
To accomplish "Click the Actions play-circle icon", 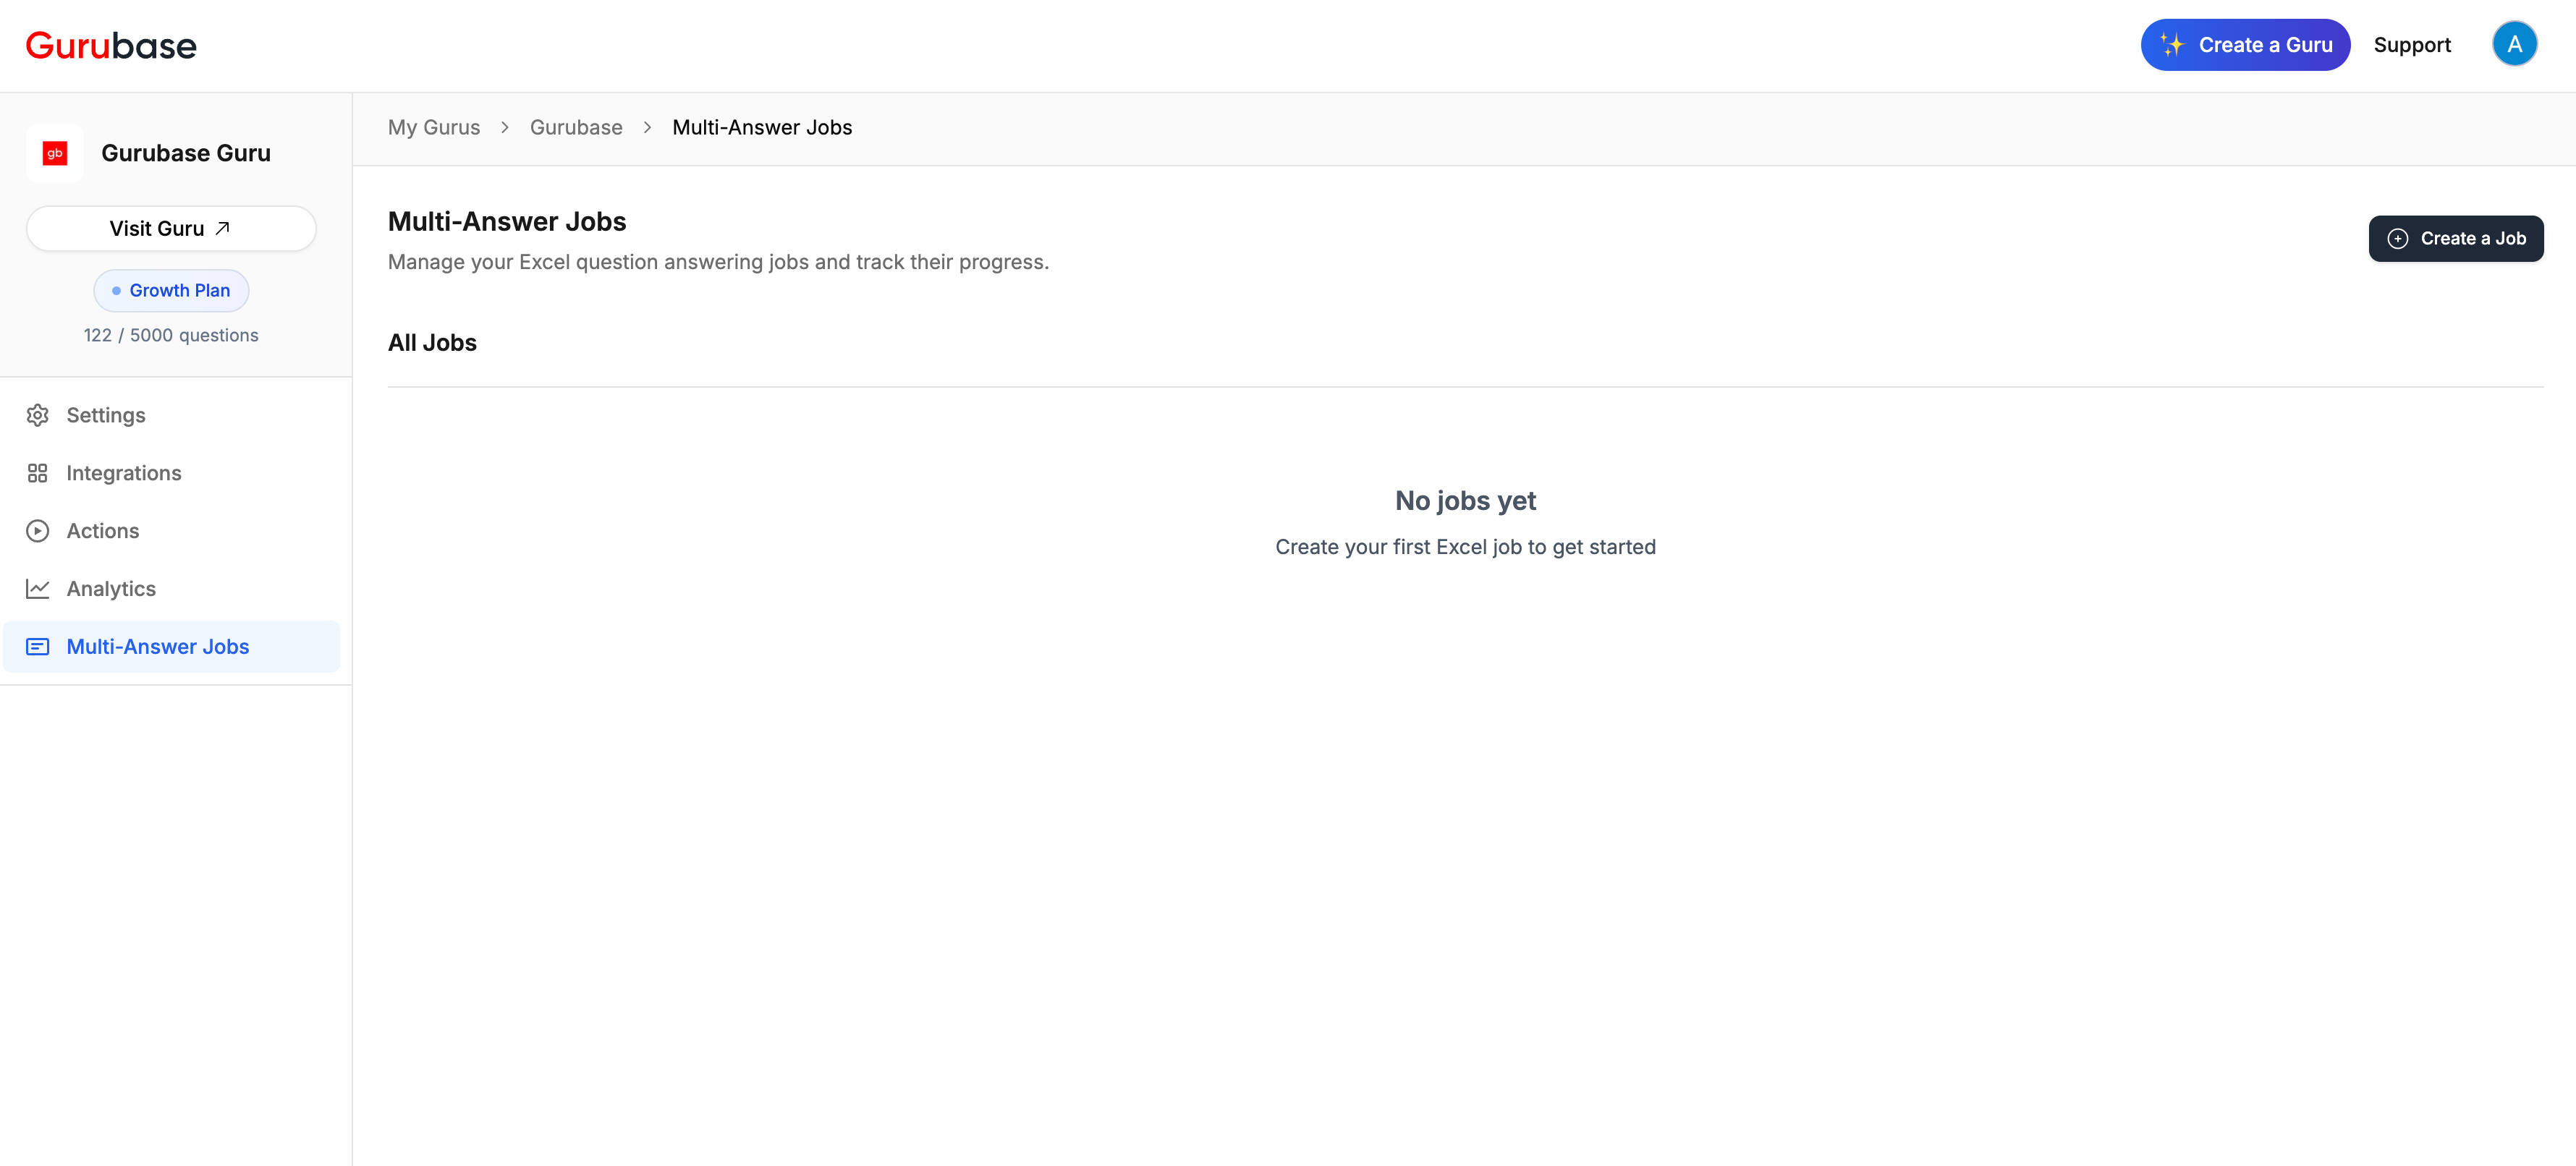I will point(38,531).
